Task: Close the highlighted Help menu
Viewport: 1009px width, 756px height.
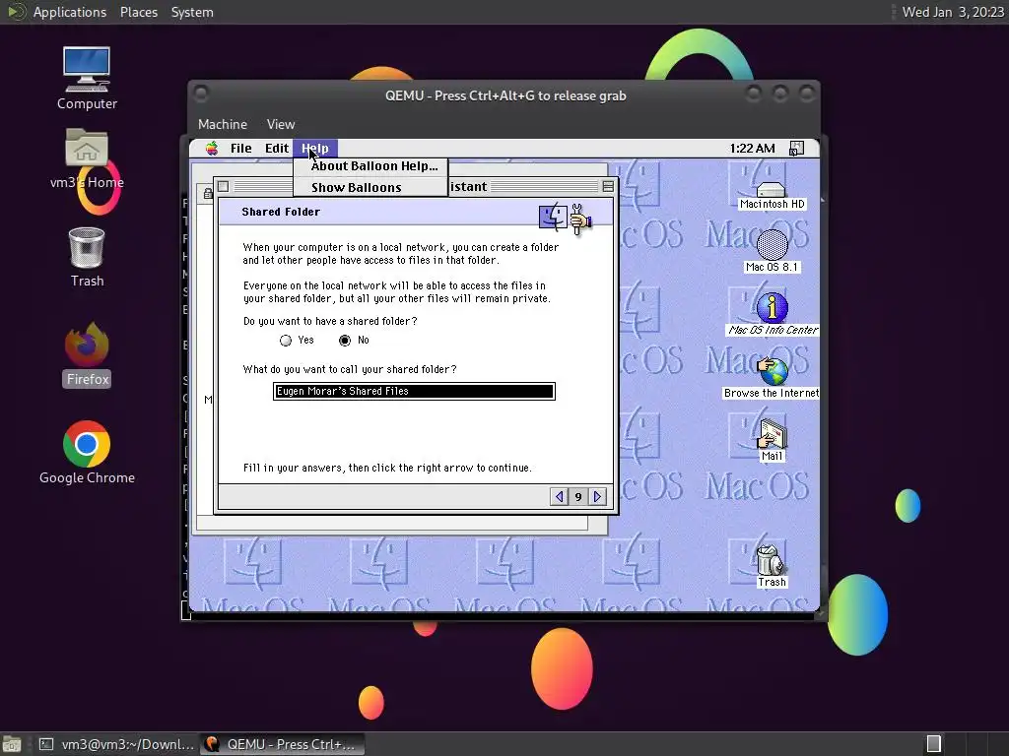Action: 314,149
